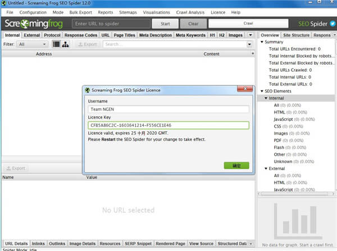Screen dimensions: 337x251
Task: Open the Licence menu
Action: click(x=218, y=12)
